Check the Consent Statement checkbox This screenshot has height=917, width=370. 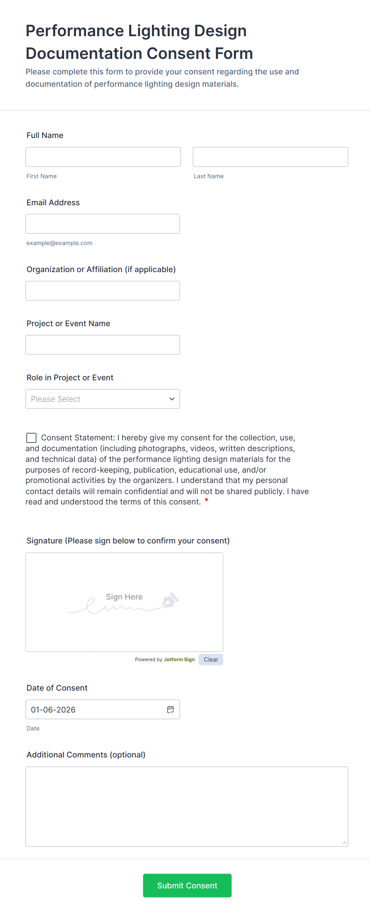(31, 438)
